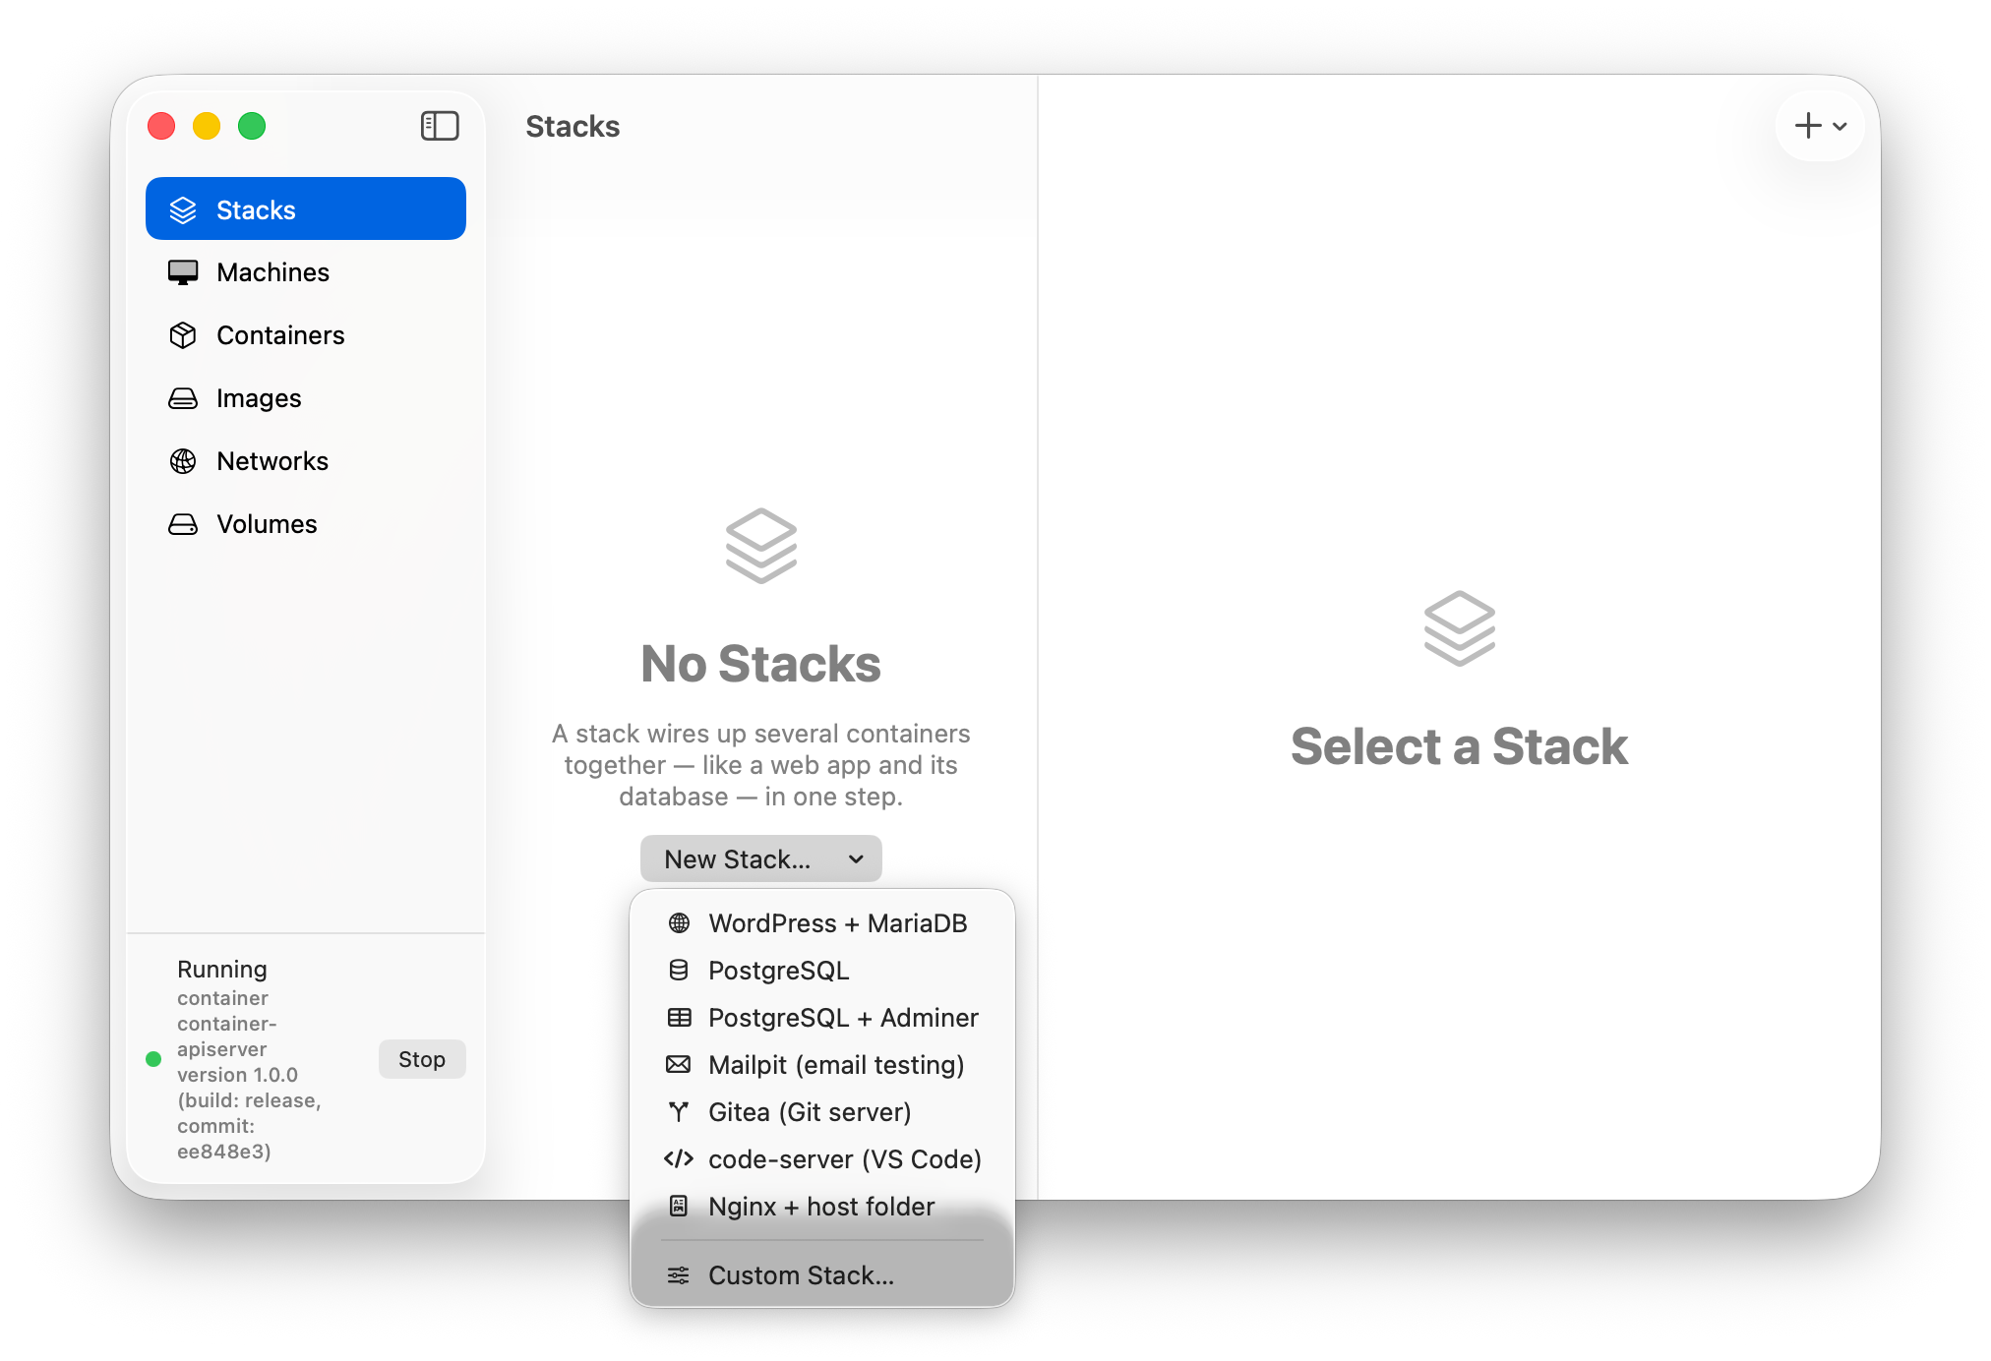Click the plus icon in top-right toolbar

coord(1808,126)
